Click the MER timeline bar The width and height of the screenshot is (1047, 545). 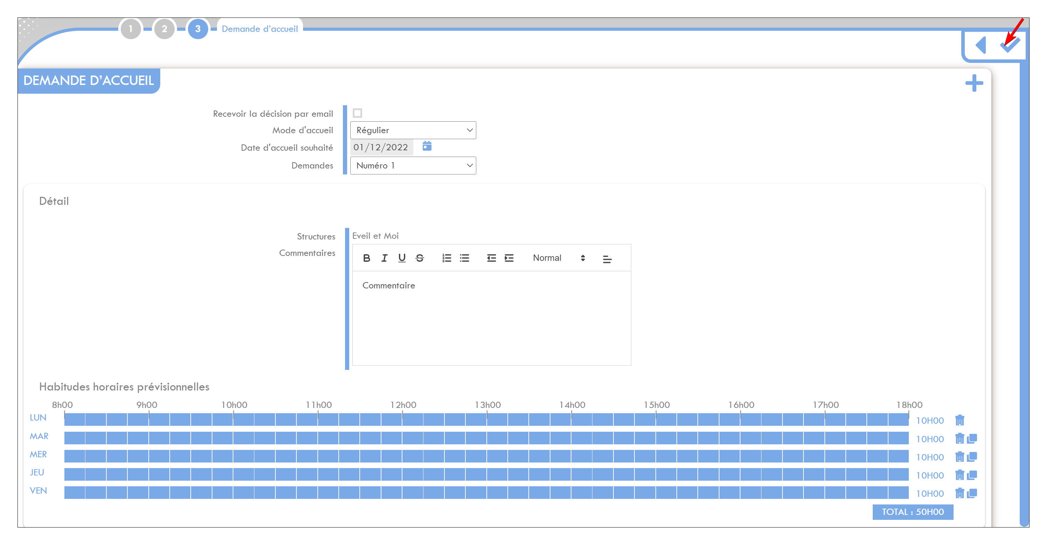point(486,456)
